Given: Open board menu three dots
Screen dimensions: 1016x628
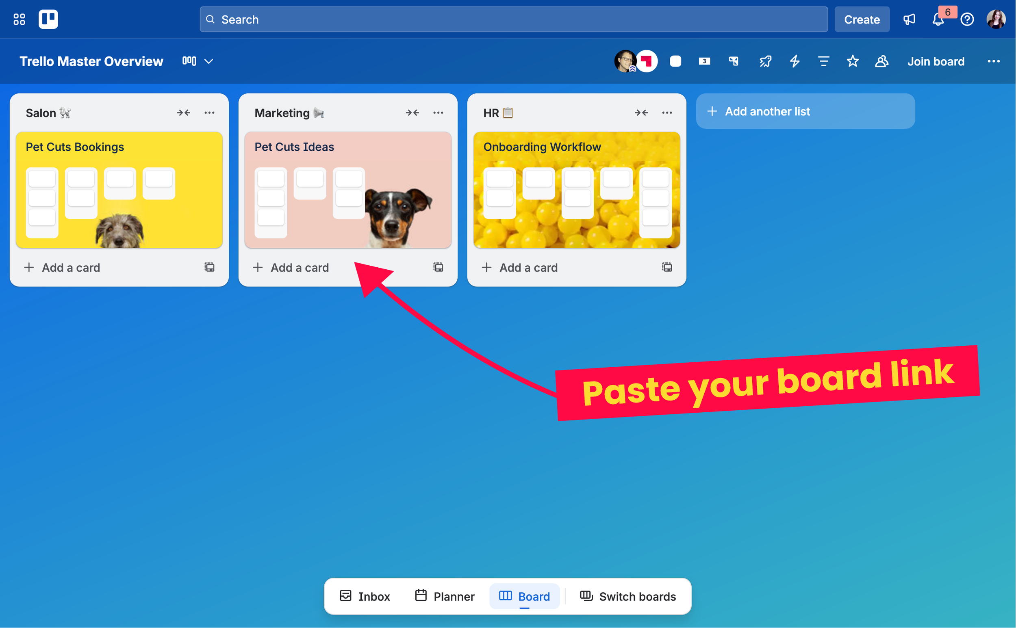Looking at the screenshot, I should (994, 61).
